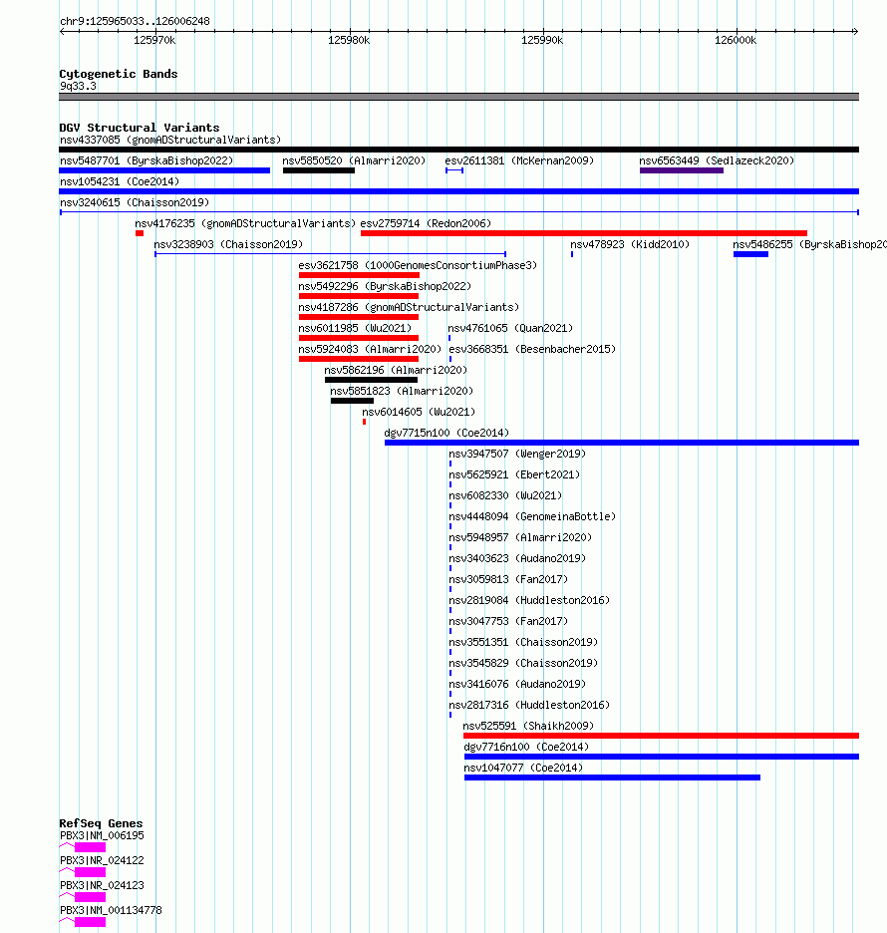The height and width of the screenshot is (933, 887).
Task: Click nsv6082330 Wu2021 label
Action: tap(505, 495)
